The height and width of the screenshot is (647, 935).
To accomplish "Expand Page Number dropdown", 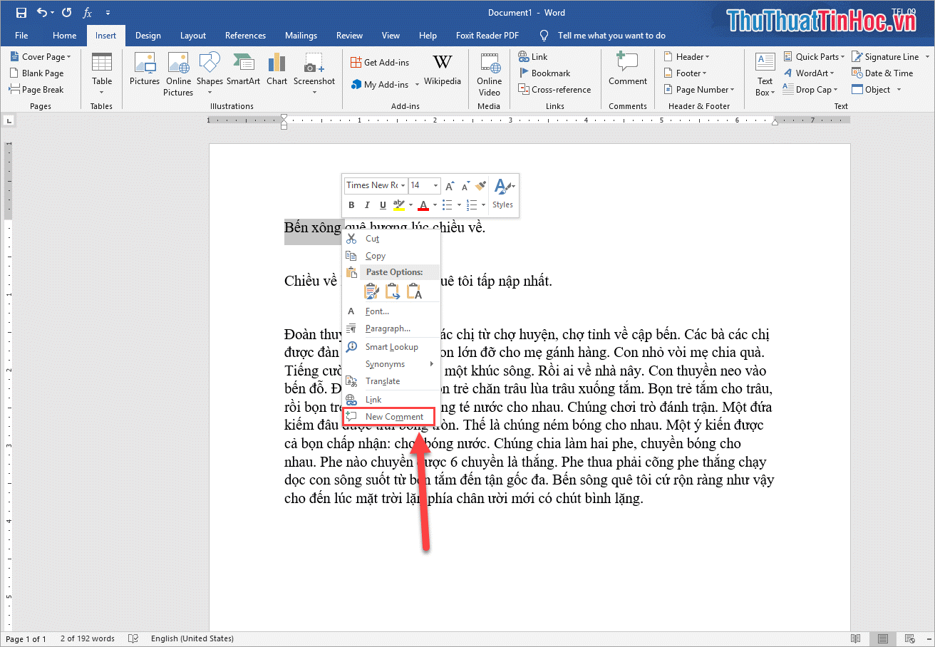I will [699, 90].
